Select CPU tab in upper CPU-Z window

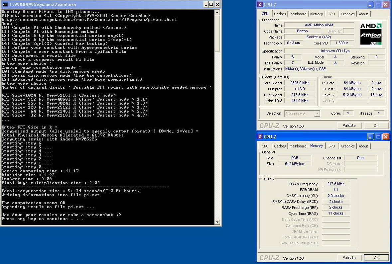[265, 14]
